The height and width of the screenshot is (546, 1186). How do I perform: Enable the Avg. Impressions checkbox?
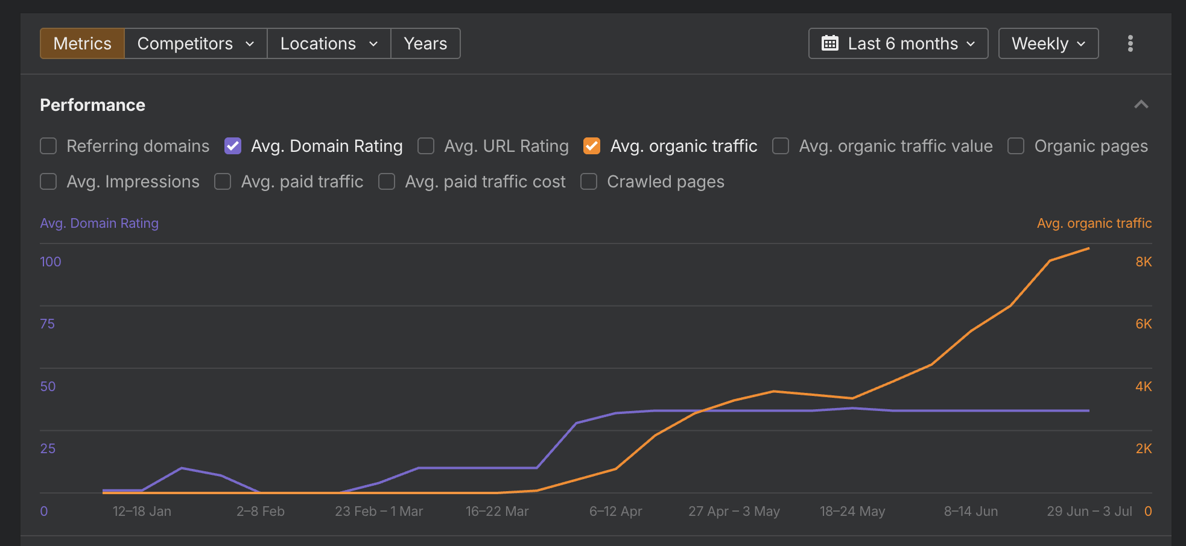48,181
